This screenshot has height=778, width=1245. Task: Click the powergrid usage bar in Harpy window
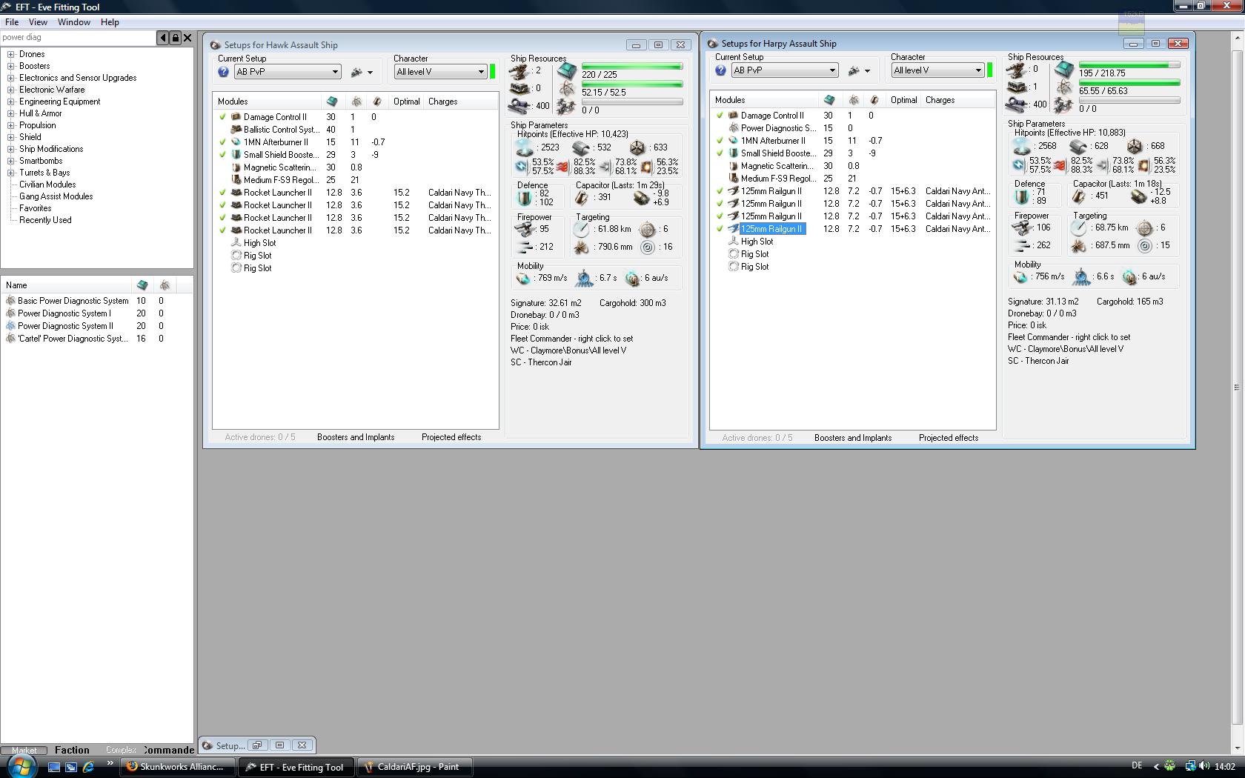point(1129,83)
